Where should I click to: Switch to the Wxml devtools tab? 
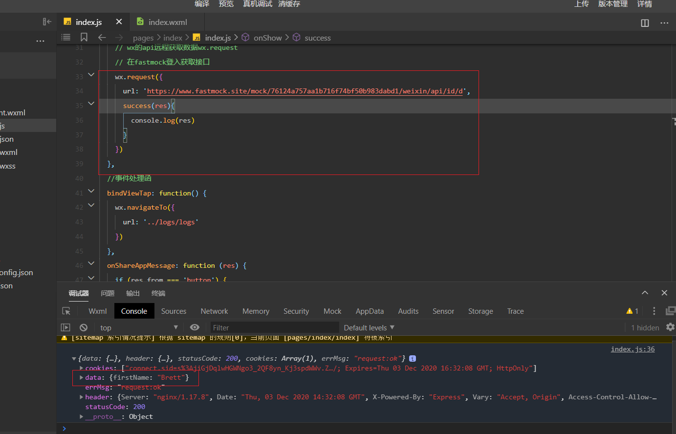pos(98,311)
